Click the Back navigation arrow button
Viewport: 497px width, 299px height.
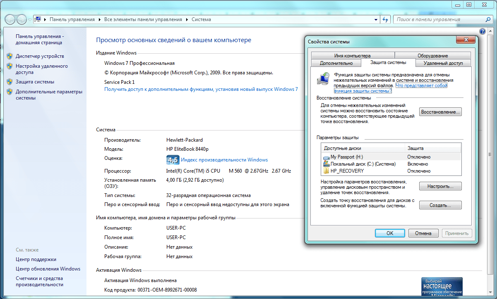(10, 19)
